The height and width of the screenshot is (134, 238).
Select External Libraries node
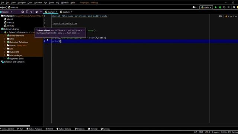[12, 29]
